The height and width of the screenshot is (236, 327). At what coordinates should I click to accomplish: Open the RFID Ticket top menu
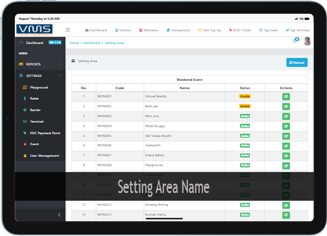coord(240,30)
